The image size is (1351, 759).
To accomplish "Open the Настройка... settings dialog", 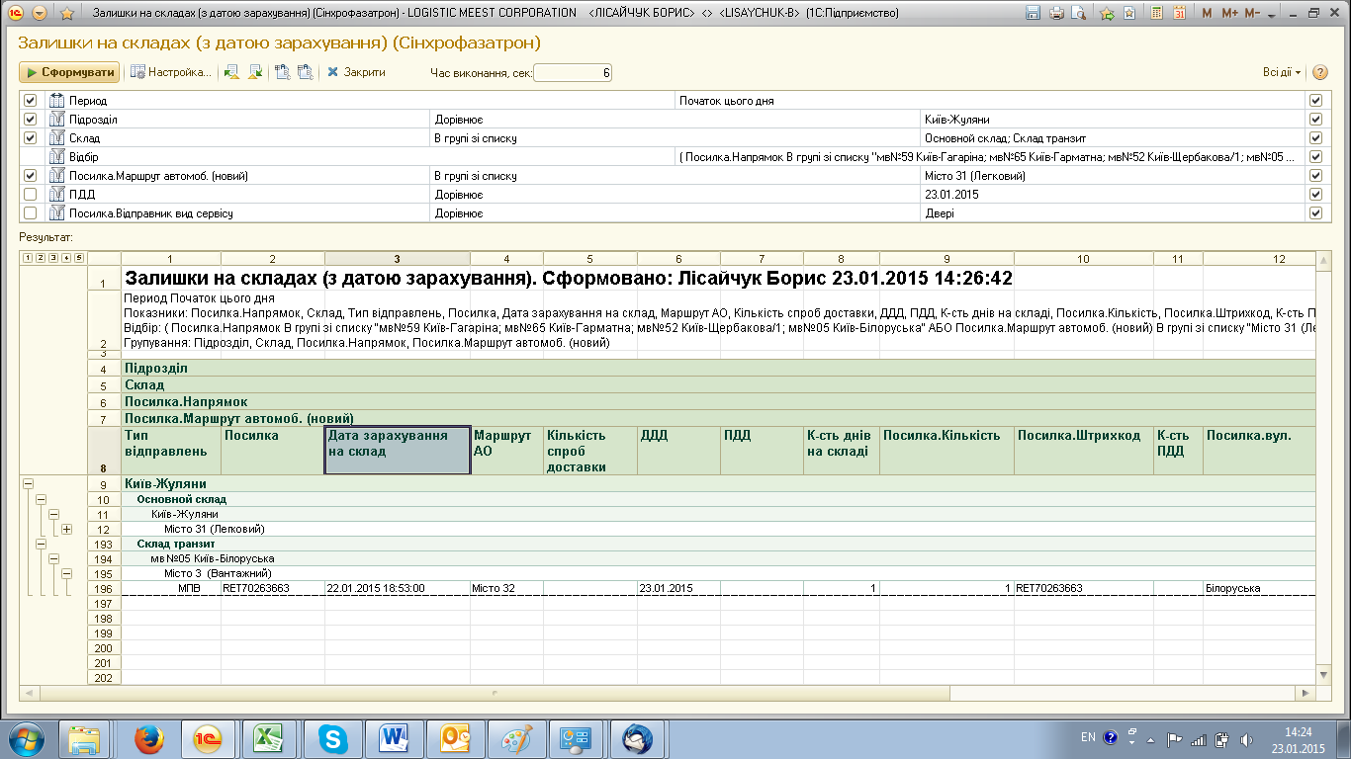I will point(171,72).
